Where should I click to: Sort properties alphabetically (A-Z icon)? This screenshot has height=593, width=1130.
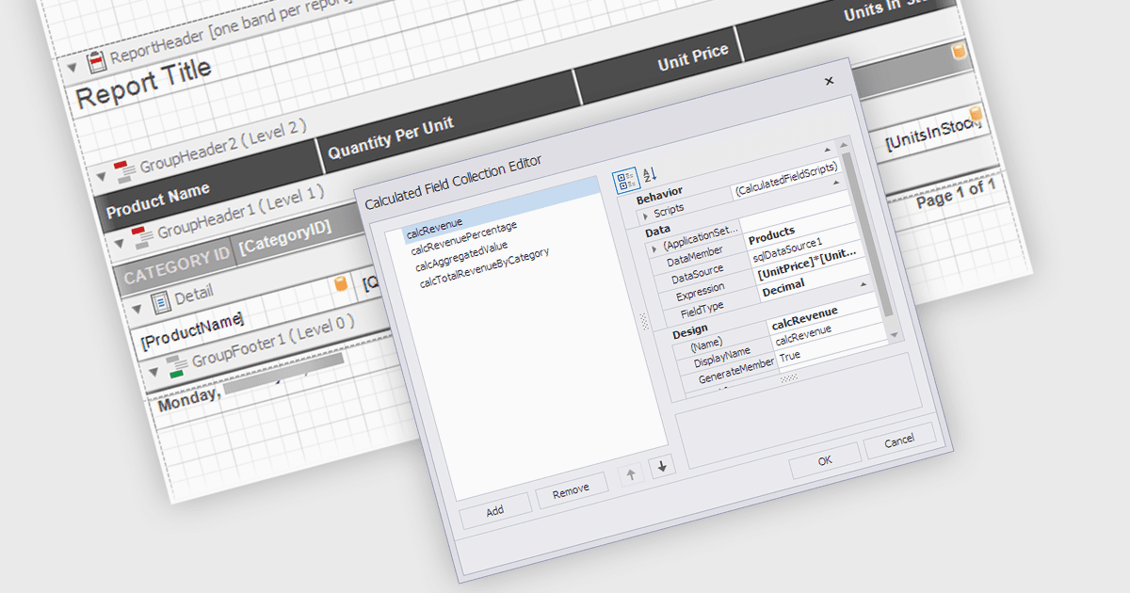point(648,173)
